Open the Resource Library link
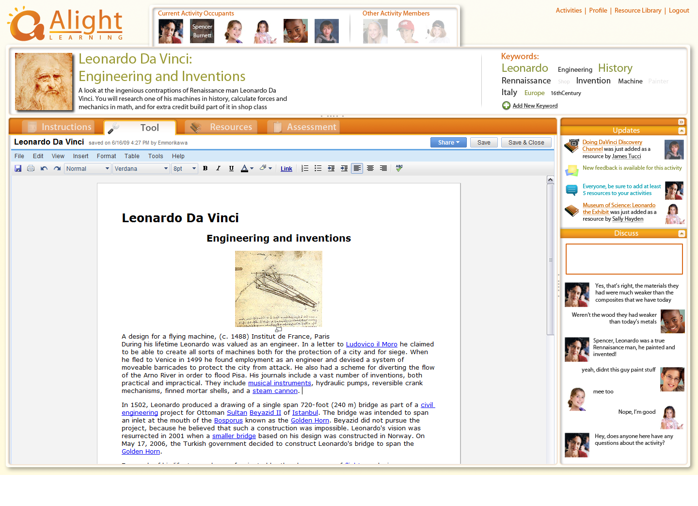 click(x=638, y=10)
